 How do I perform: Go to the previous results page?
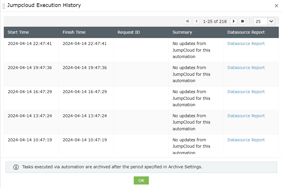click(196, 21)
